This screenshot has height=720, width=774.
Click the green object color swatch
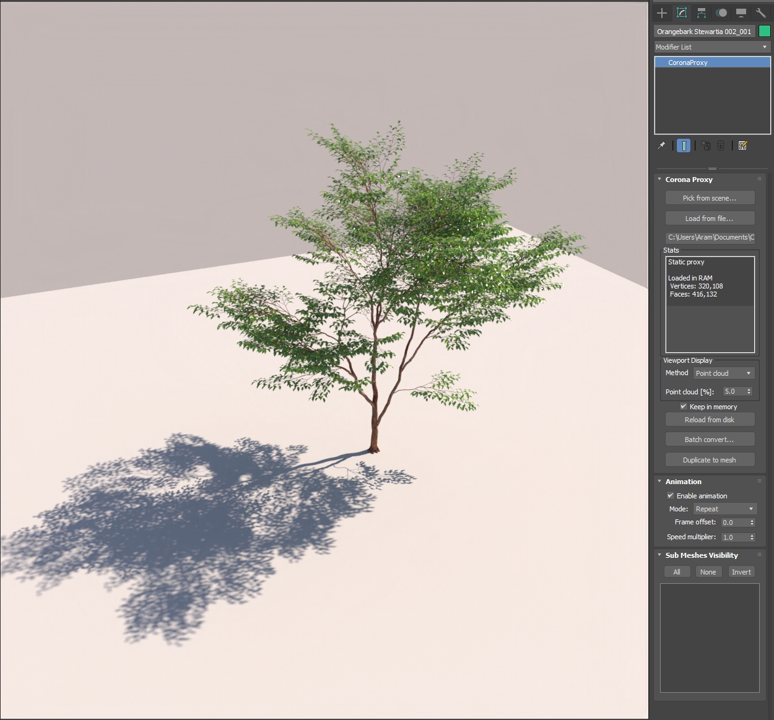point(765,32)
